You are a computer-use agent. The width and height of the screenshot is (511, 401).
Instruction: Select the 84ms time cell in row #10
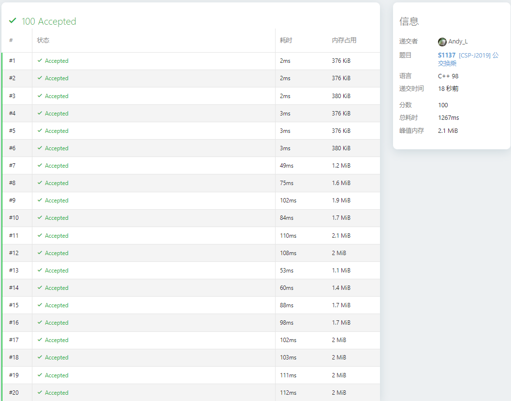coord(287,217)
